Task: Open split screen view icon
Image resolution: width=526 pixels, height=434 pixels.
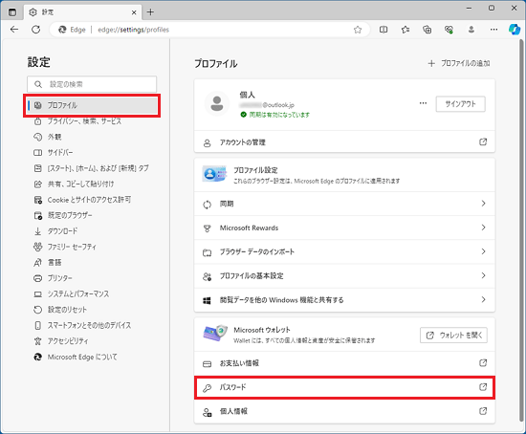Action: 384,30
